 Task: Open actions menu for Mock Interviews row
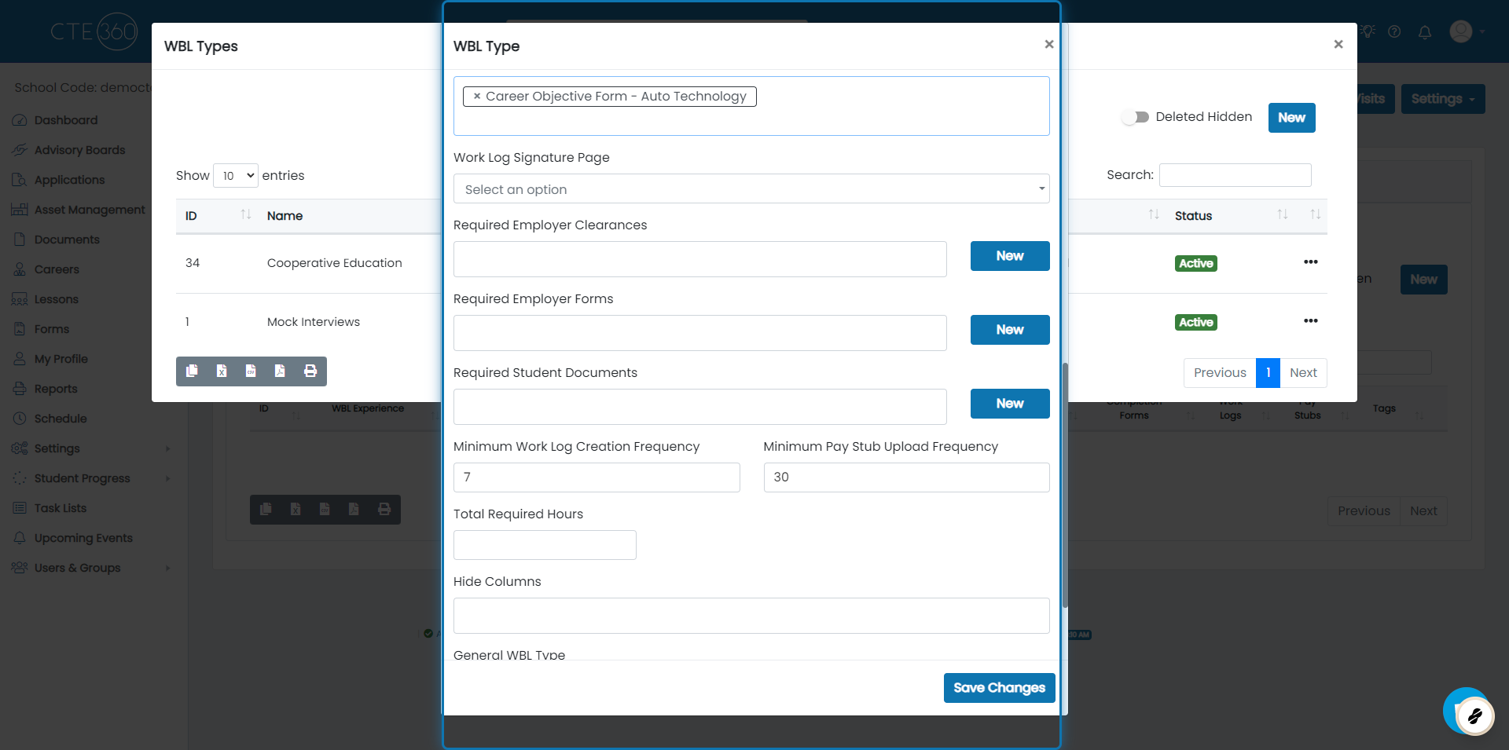coord(1310,321)
